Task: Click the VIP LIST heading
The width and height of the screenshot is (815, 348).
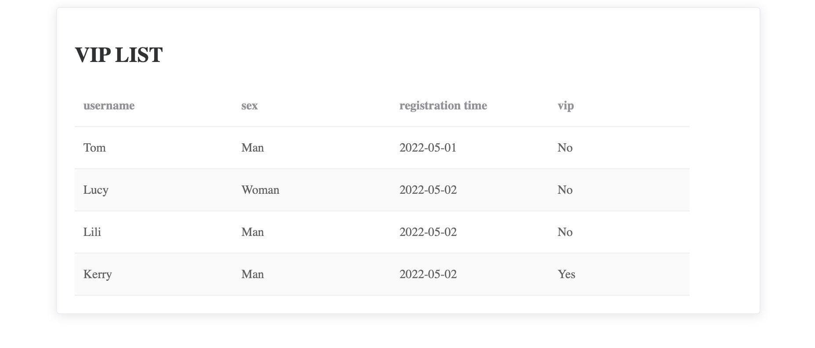Action: point(119,55)
